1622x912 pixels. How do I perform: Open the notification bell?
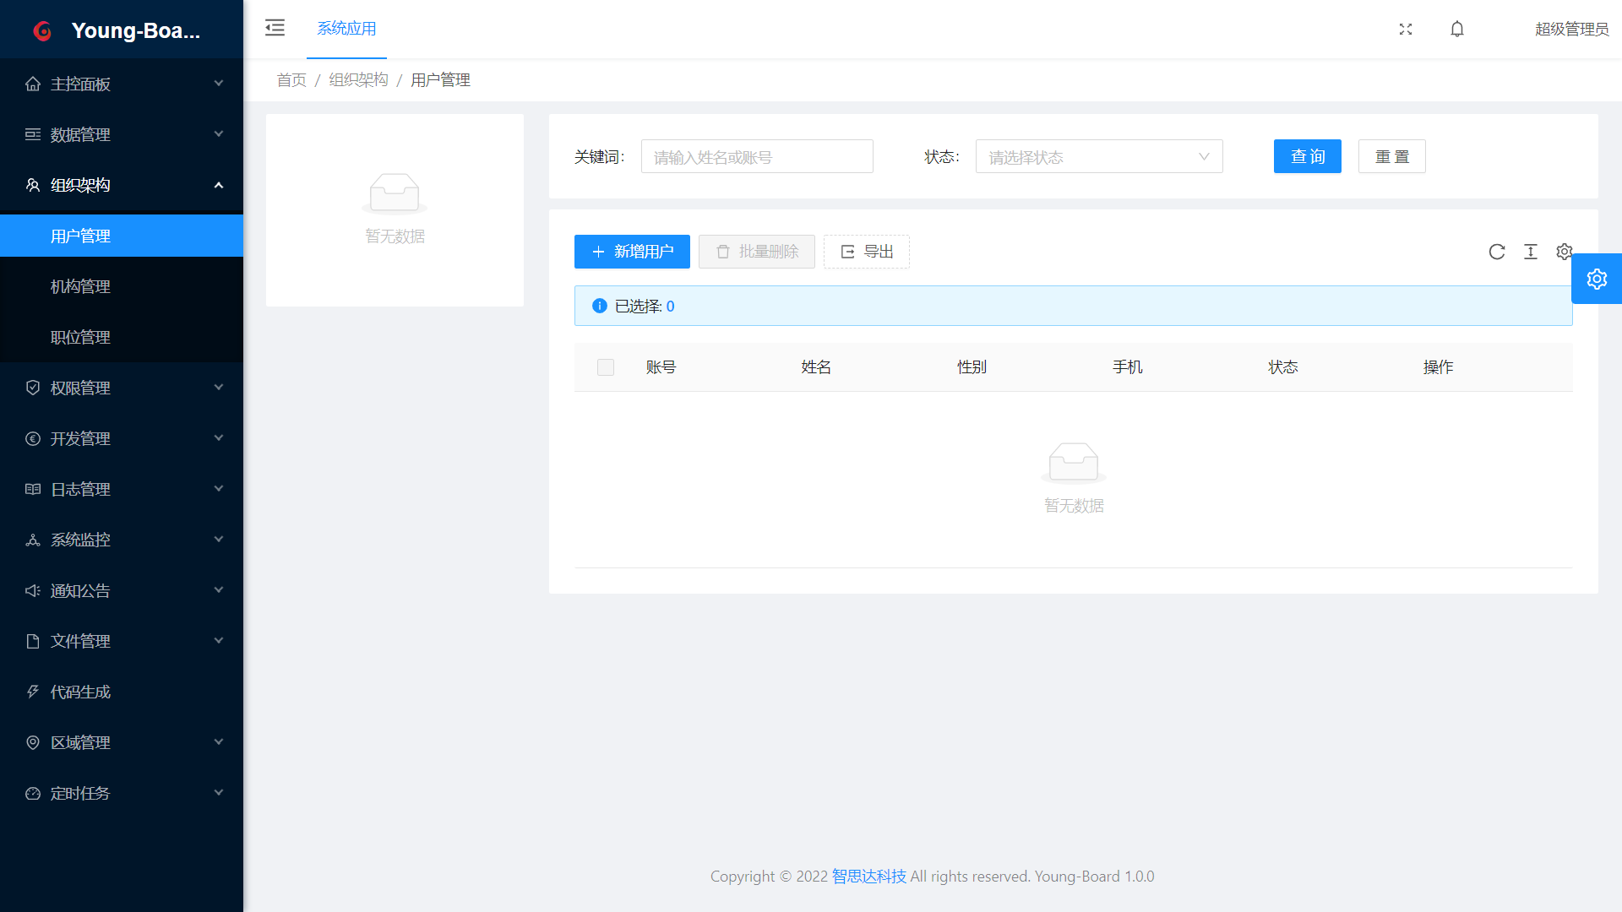point(1457,29)
